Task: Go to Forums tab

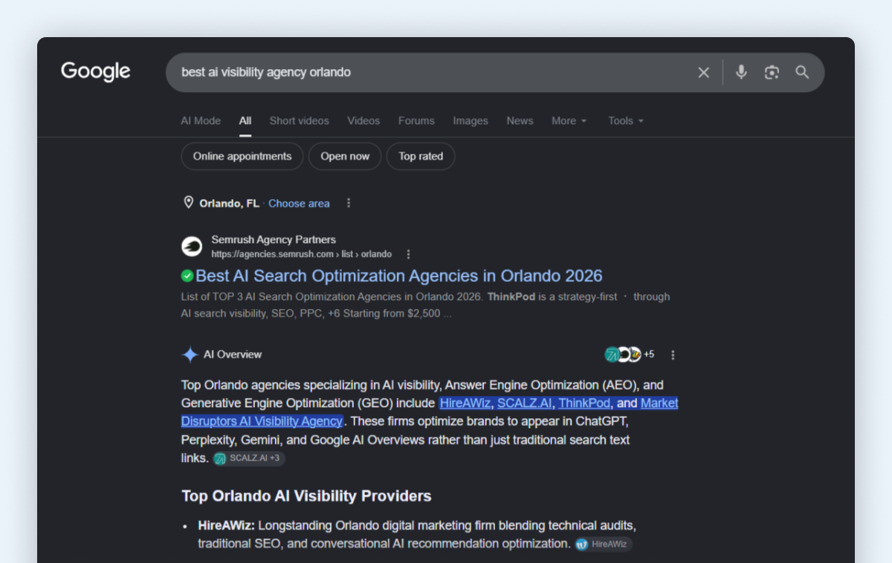Action: [416, 120]
